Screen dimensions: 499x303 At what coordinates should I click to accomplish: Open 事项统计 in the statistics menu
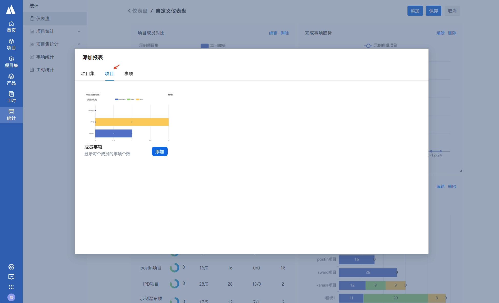coord(45,57)
